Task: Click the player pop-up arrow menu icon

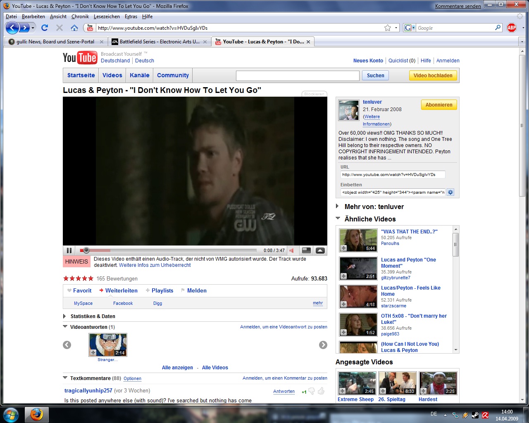Action: point(320,250)
